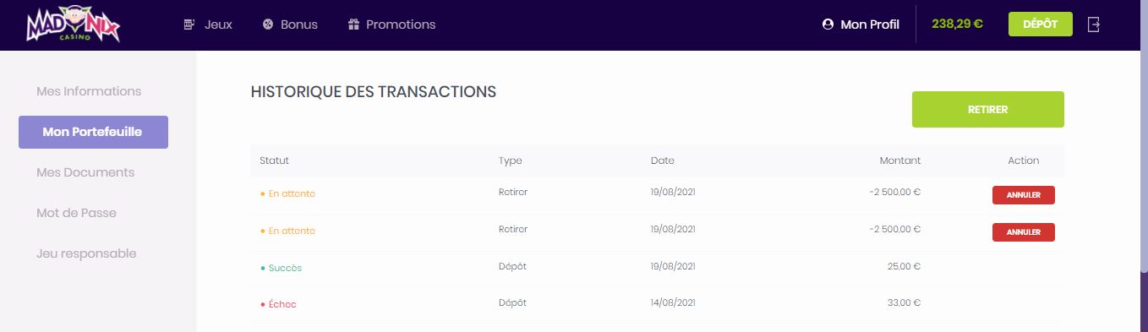Click the Jeux slot-machine icon

click(x=189, y=24)
